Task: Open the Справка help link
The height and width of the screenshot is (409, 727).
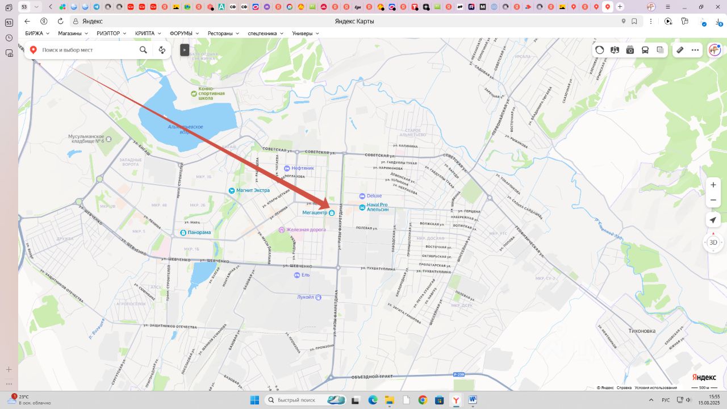Action: 624,388
